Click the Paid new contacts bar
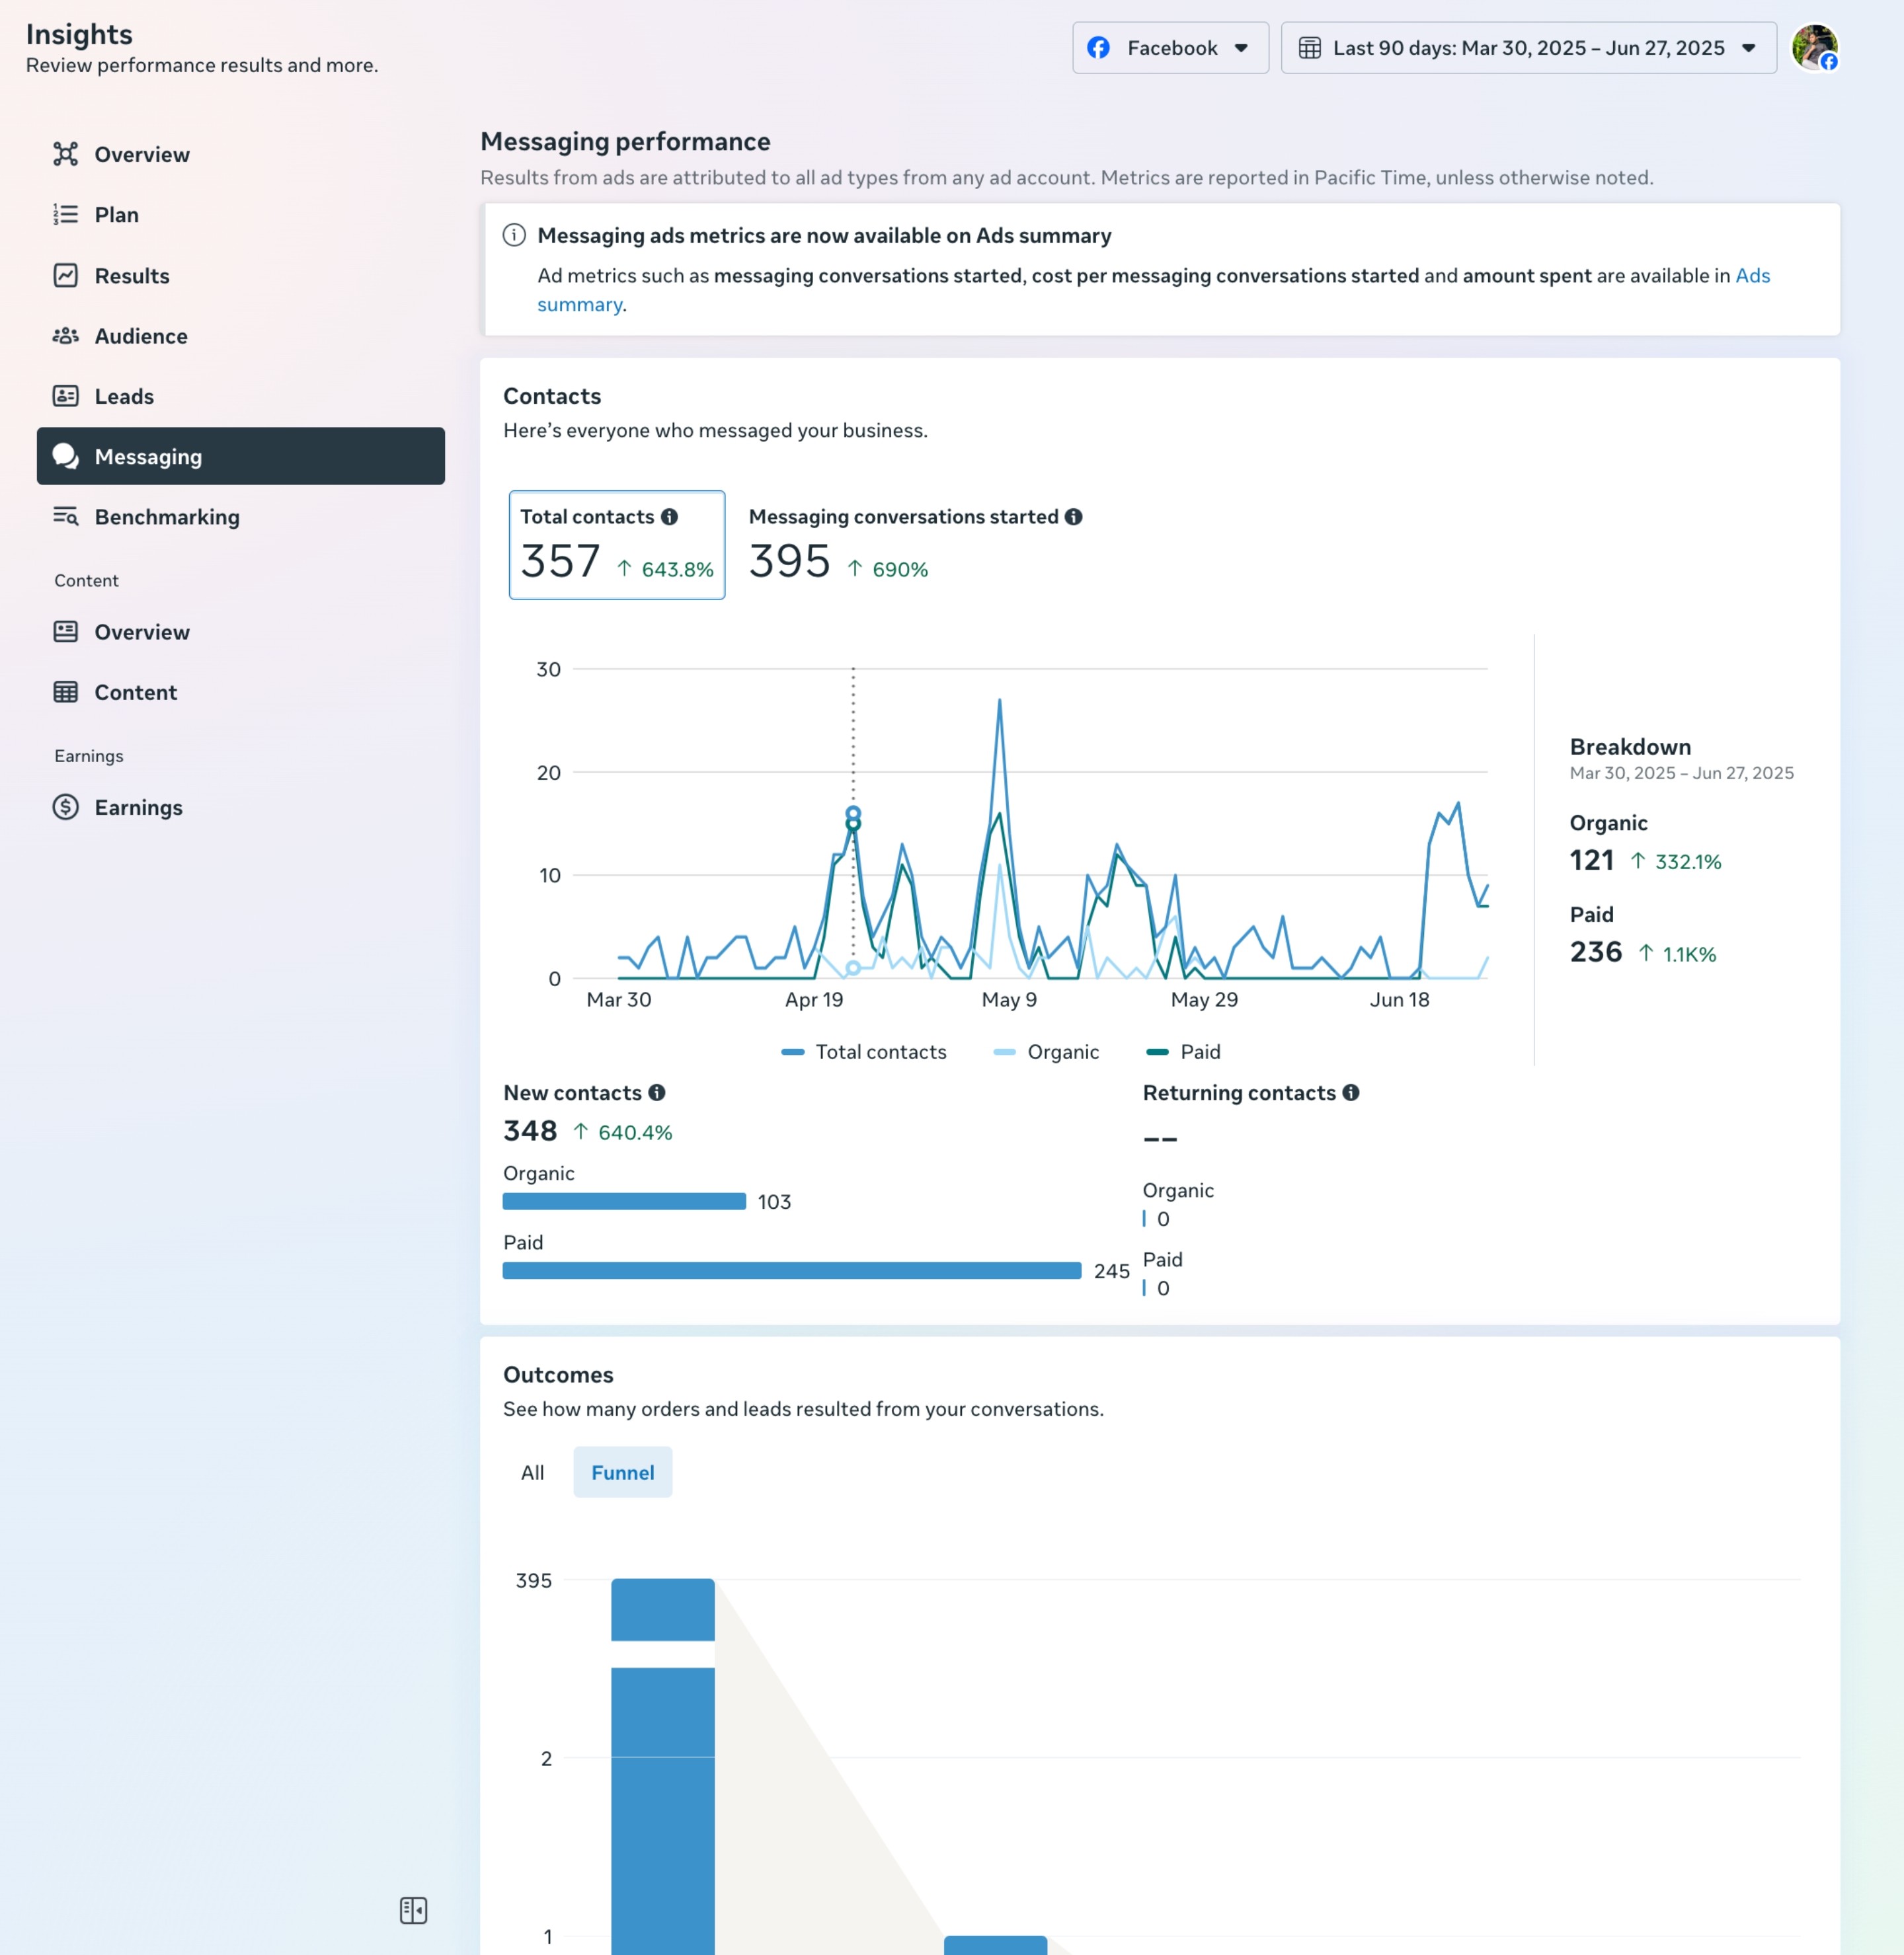The height and width of the screenshot is (1955, 1904). [791, 1270]
